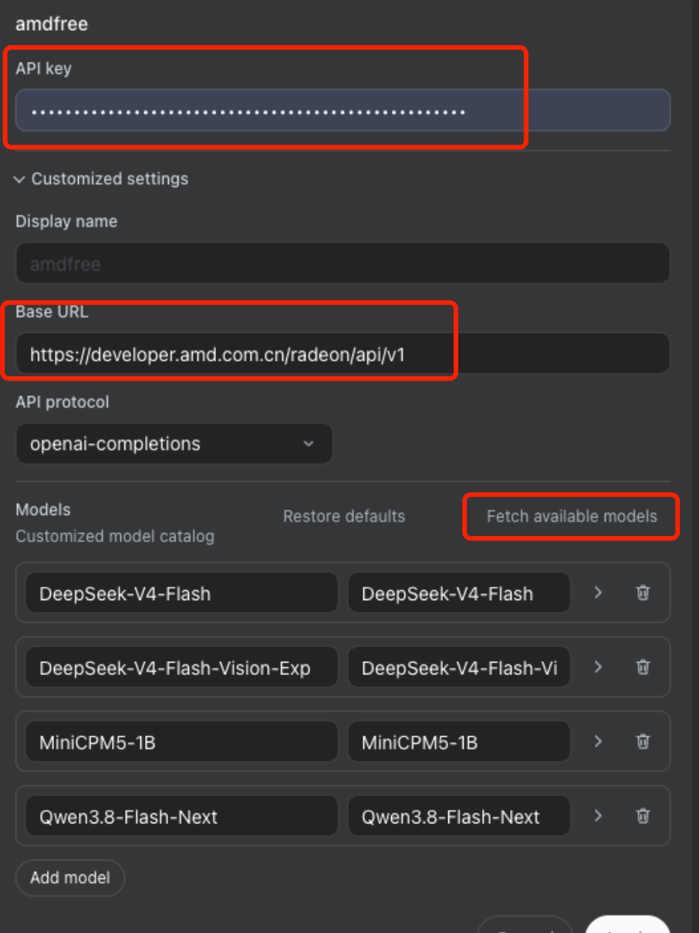This screenshot has width=699, height=933.
Task: Edit the DeepSeek-V4-Flash model ID field
Action: pyautogui.click(x=181, y=593)
